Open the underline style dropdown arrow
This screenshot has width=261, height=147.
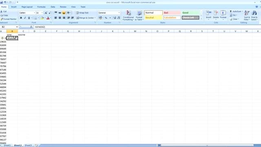(32, 18)
